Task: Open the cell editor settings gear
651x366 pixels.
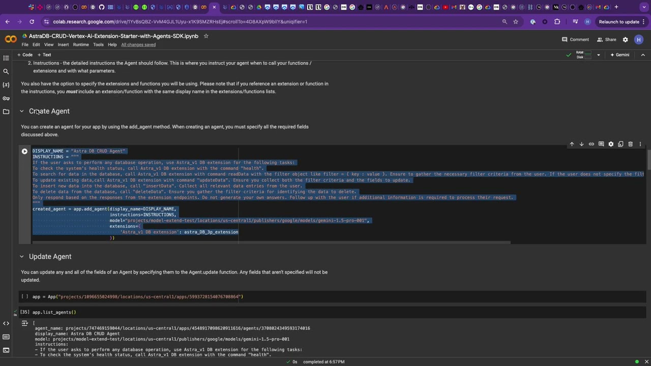Action: coord(611,144)
